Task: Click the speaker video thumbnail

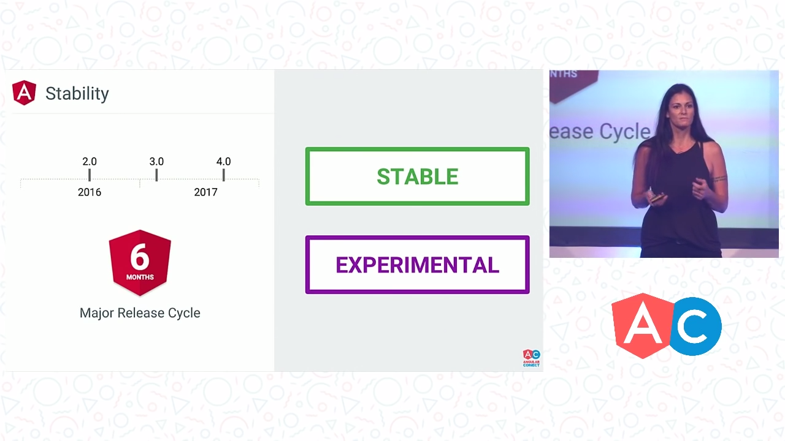Action: [664, 164]
